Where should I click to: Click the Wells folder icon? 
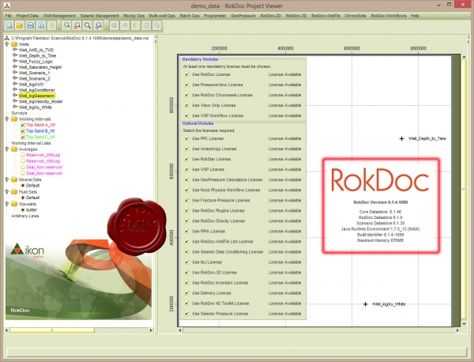14,44
